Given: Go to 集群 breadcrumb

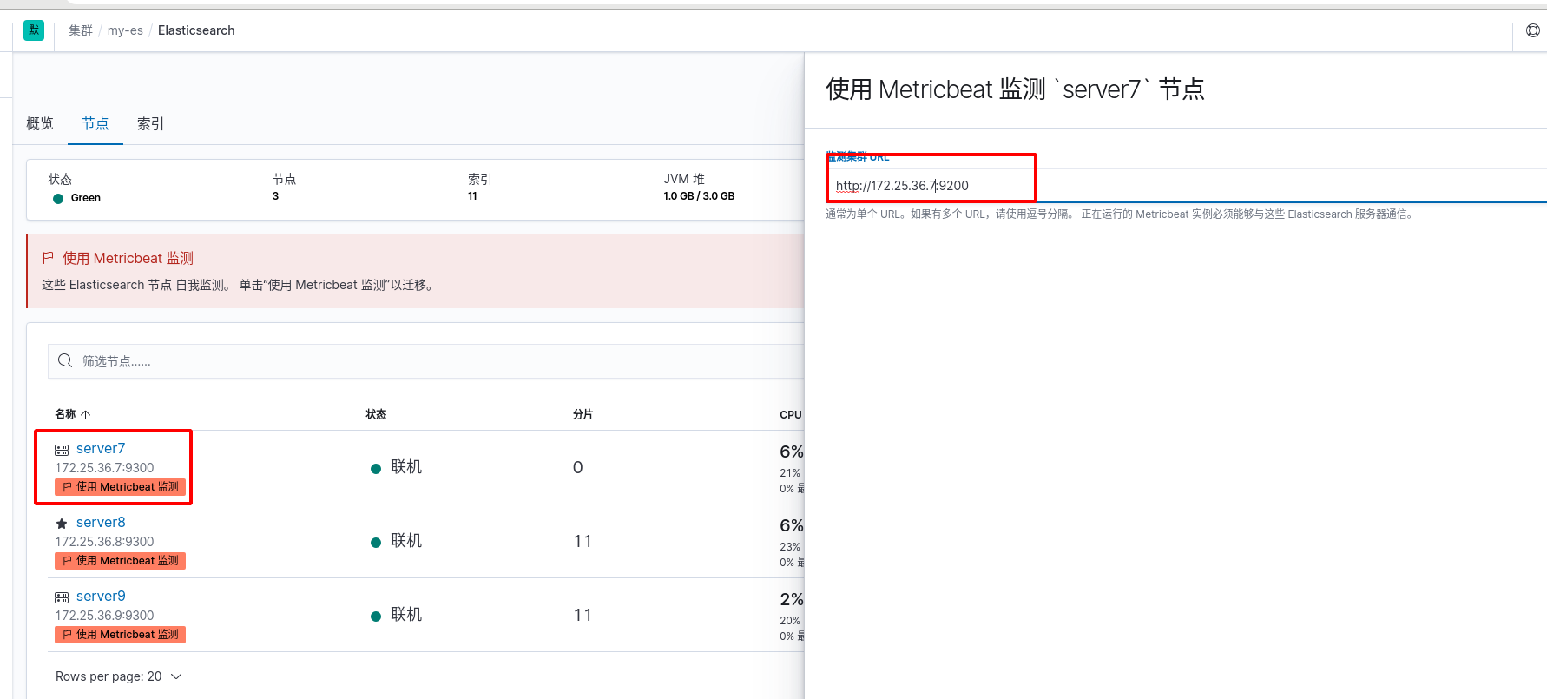Looking at the screenshot, I should [x=81, y=30].
